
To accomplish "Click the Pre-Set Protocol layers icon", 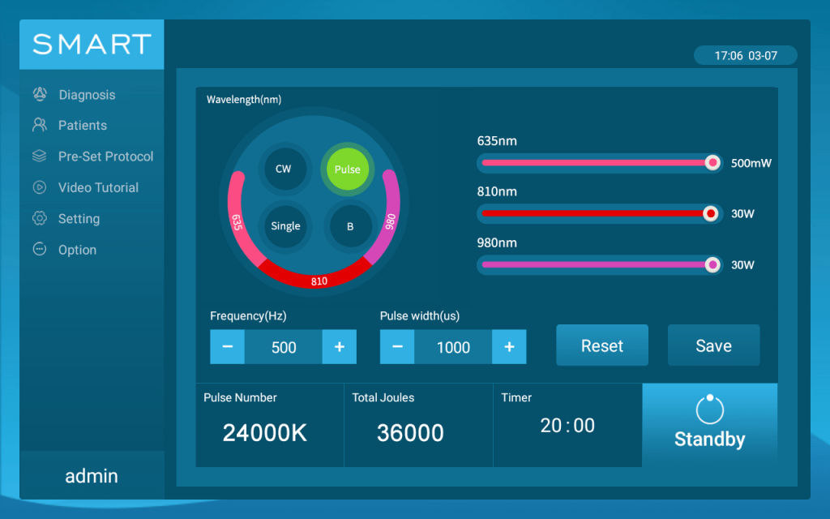I will tap(39, 156).
